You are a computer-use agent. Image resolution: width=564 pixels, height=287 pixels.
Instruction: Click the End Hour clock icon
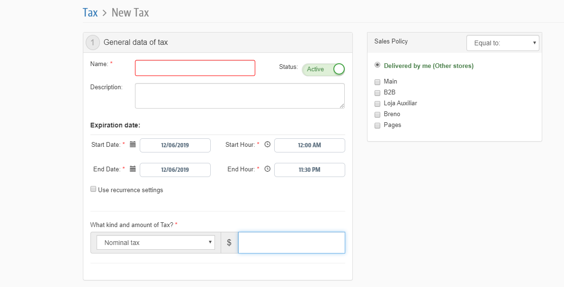tap(267, 169)
